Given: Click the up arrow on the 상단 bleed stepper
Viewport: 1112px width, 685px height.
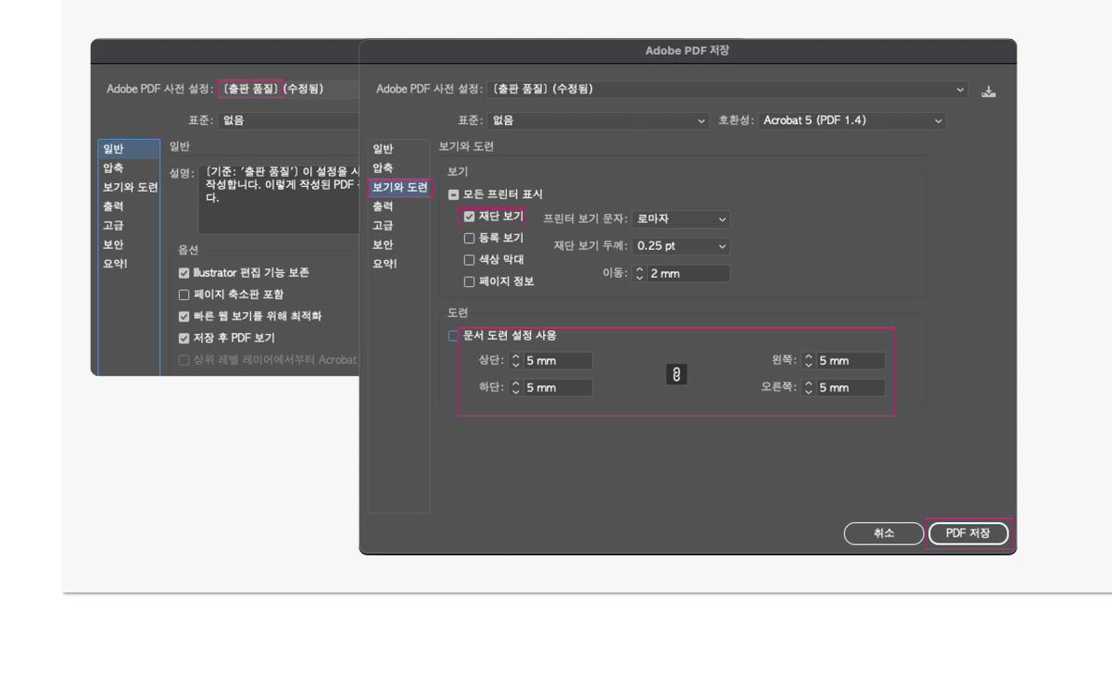Looking at the screenshot, I should pyautogui.click(x=515, y=356).
